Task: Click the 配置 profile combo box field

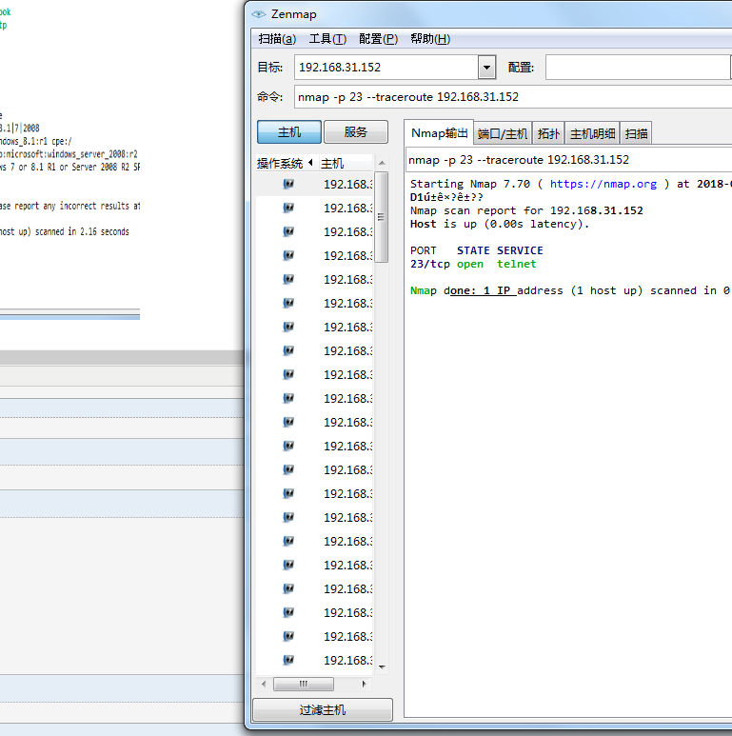Action: 638,67
